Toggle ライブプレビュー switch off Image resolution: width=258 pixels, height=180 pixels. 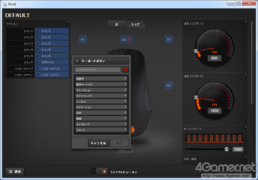(100, 171)
